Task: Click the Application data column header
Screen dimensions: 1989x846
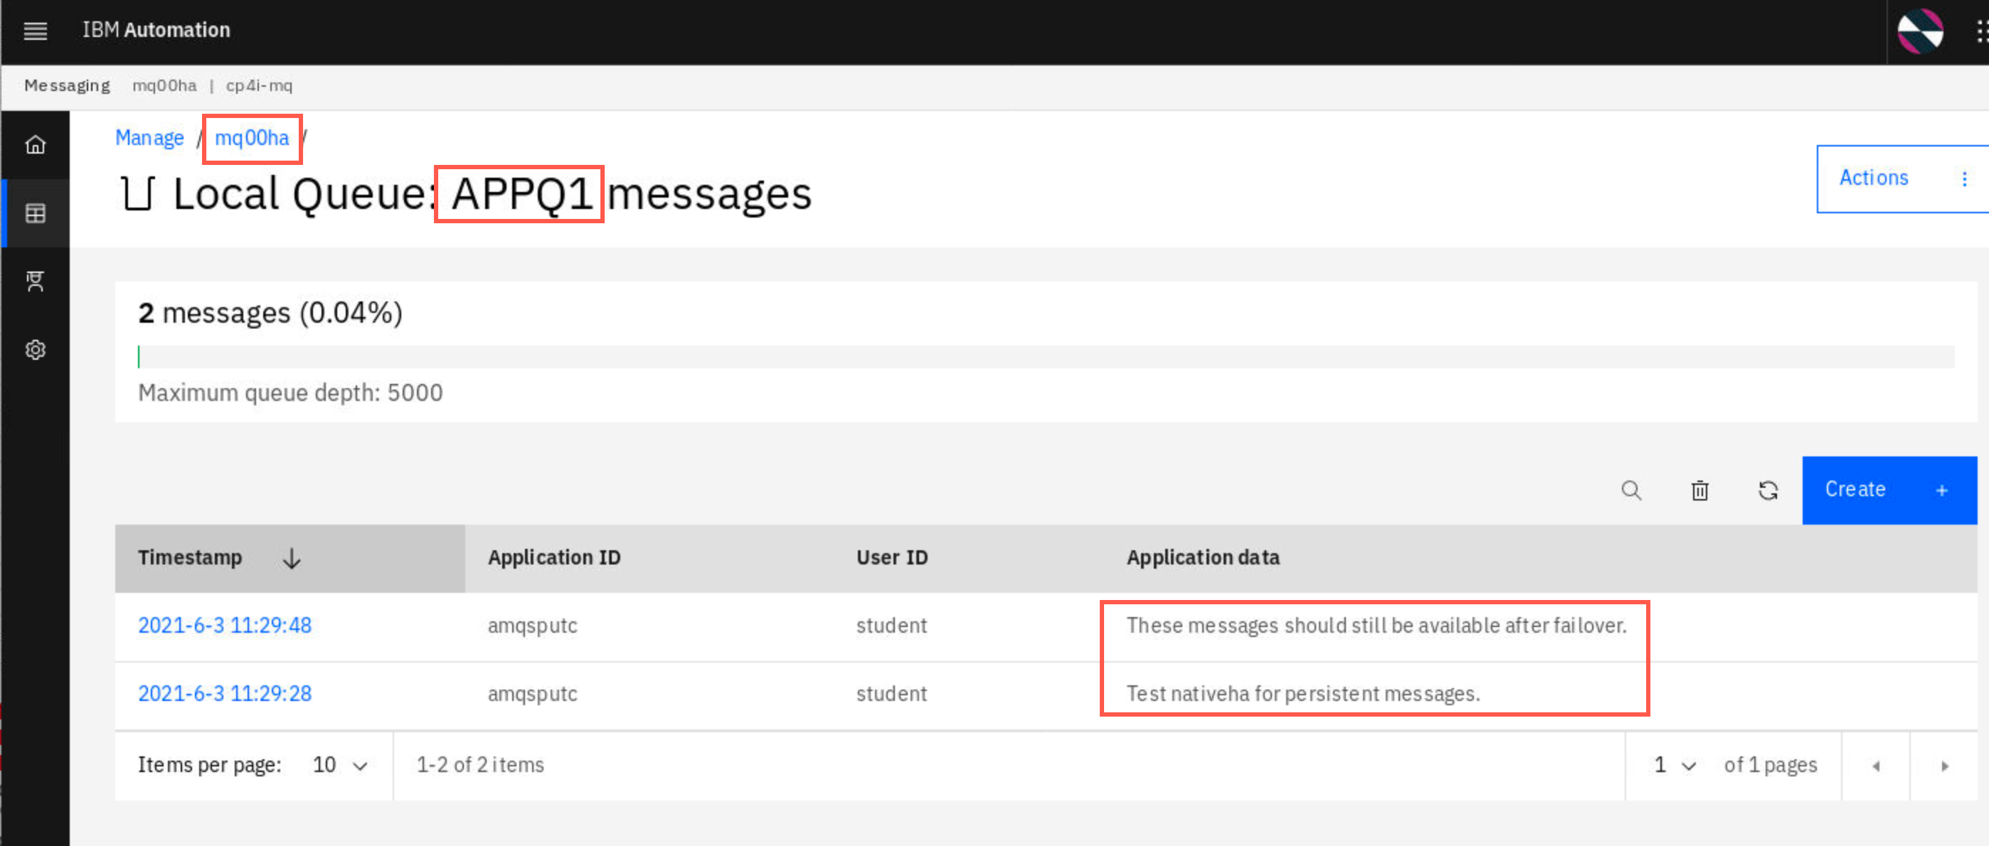Action: point(1203,557)
